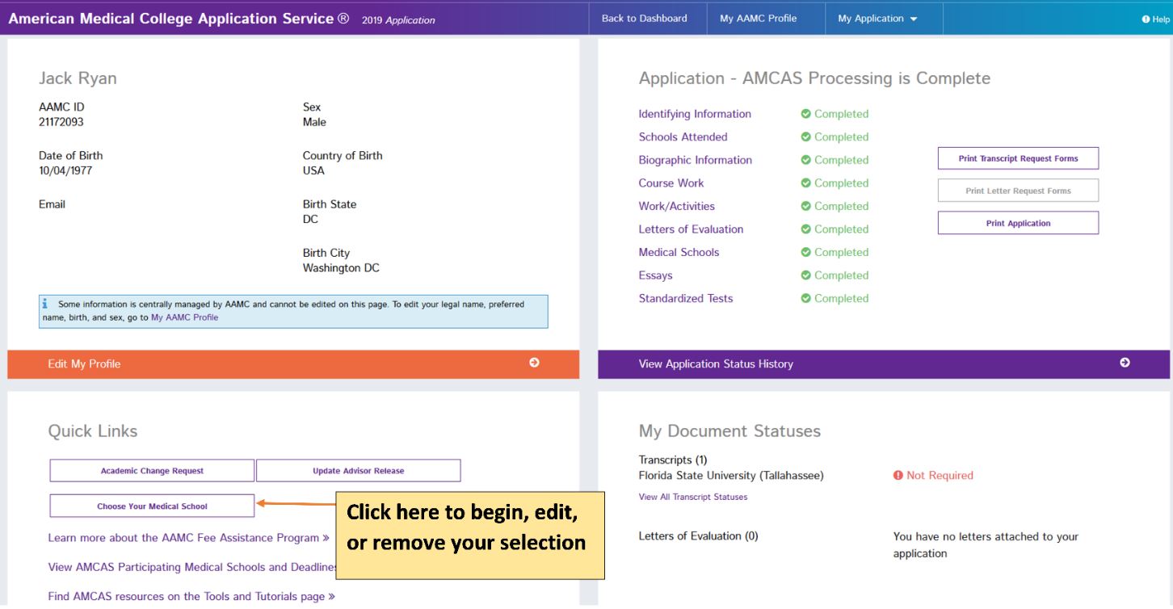Click the Print Application button
Viewport: 1173px width, 609px height.
(1018, 222)
